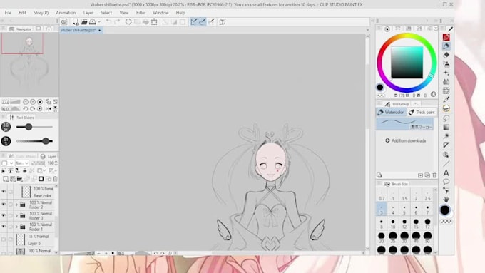Select the straight line Figure tool

point(446,163)
